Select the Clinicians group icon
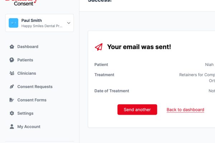Image resolution: width=215 pixels, height=143 pixels. 12,73
